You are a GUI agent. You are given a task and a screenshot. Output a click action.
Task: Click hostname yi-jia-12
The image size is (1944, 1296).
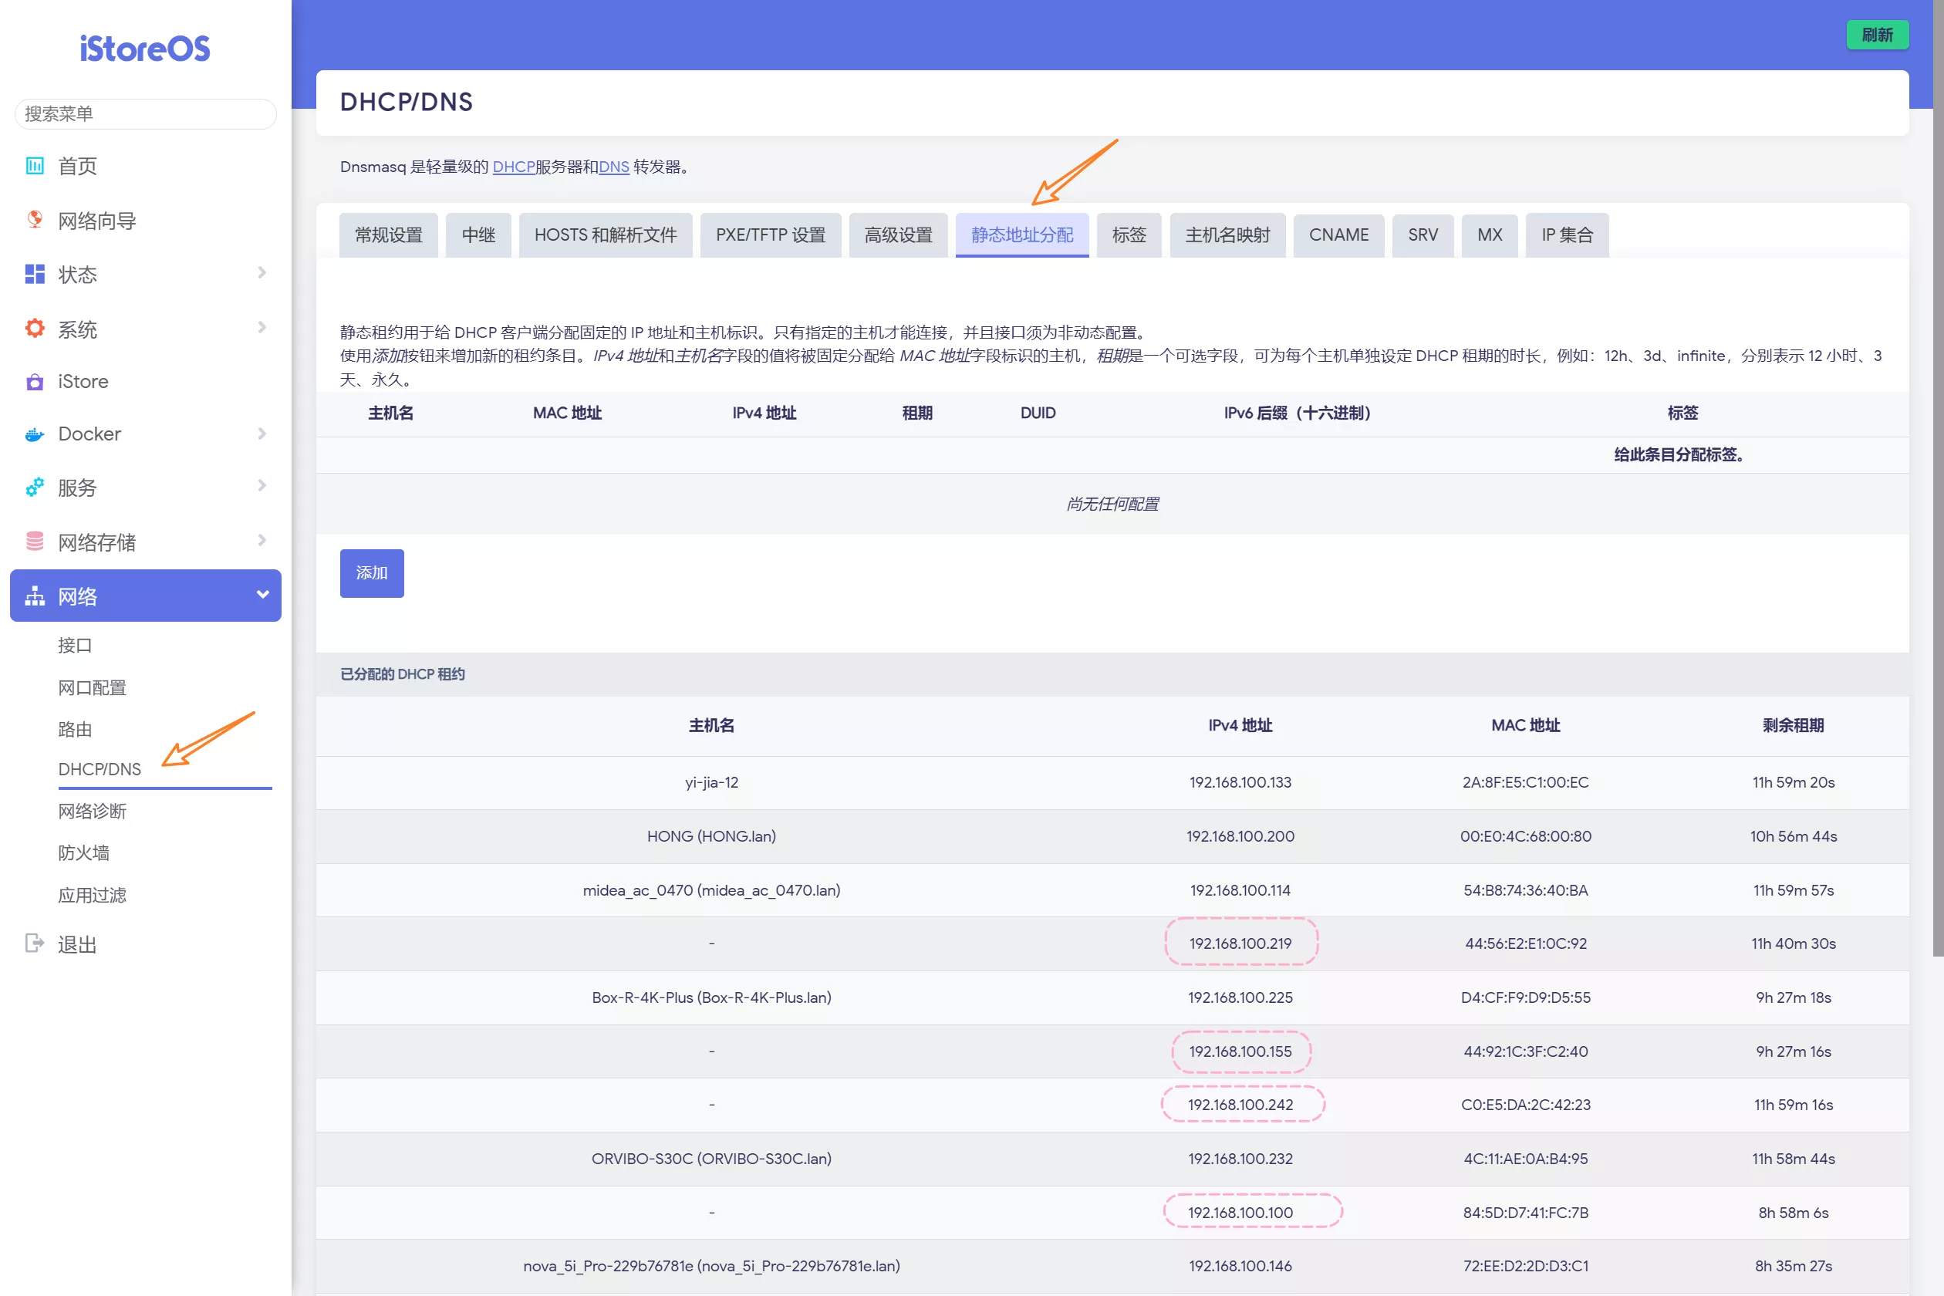[711, 783]
